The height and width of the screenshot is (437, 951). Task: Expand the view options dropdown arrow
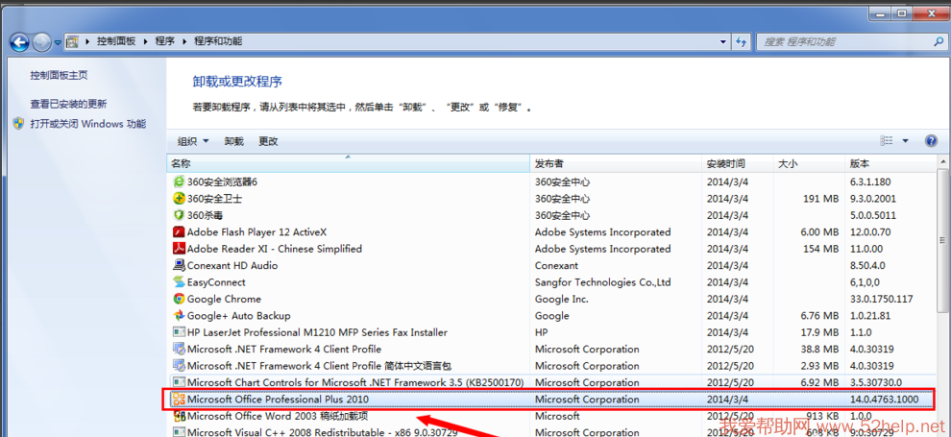click(905, 141)
